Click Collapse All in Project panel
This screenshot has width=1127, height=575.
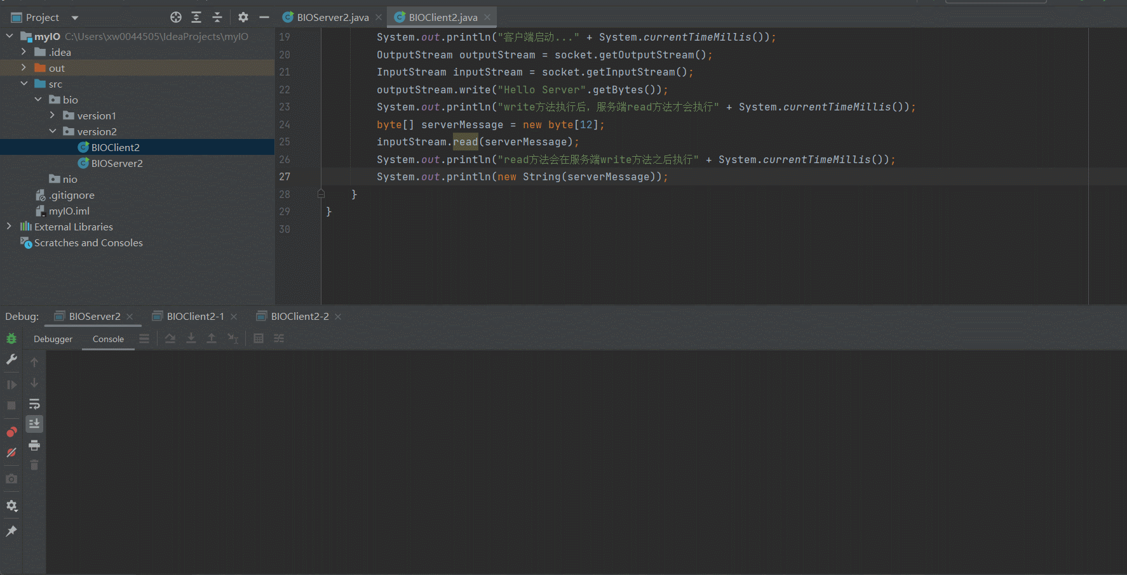[217, 17]
